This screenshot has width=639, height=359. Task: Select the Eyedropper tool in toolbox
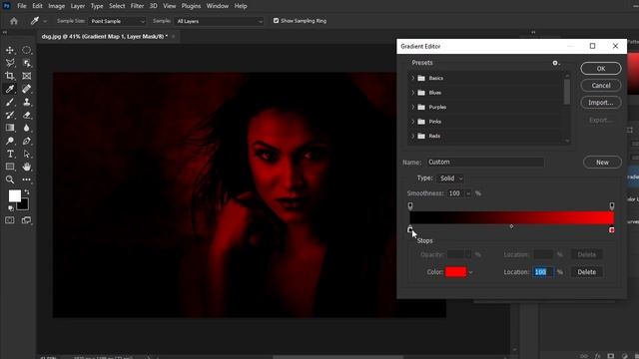tap(10, 89)
